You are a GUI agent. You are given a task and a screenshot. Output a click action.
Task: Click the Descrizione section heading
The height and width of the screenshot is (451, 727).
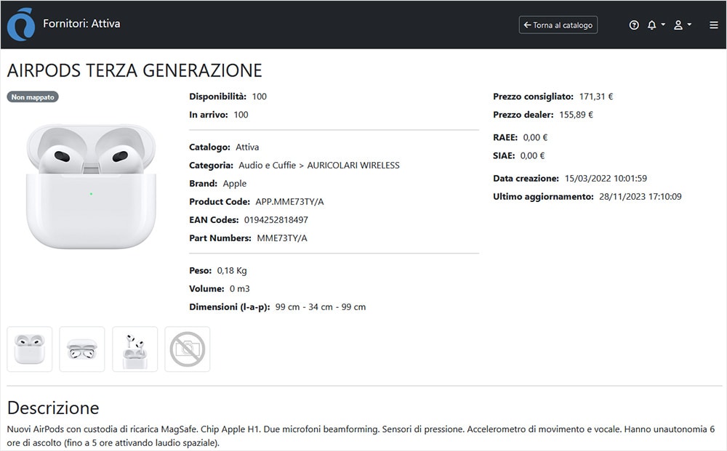coord(53,407)
